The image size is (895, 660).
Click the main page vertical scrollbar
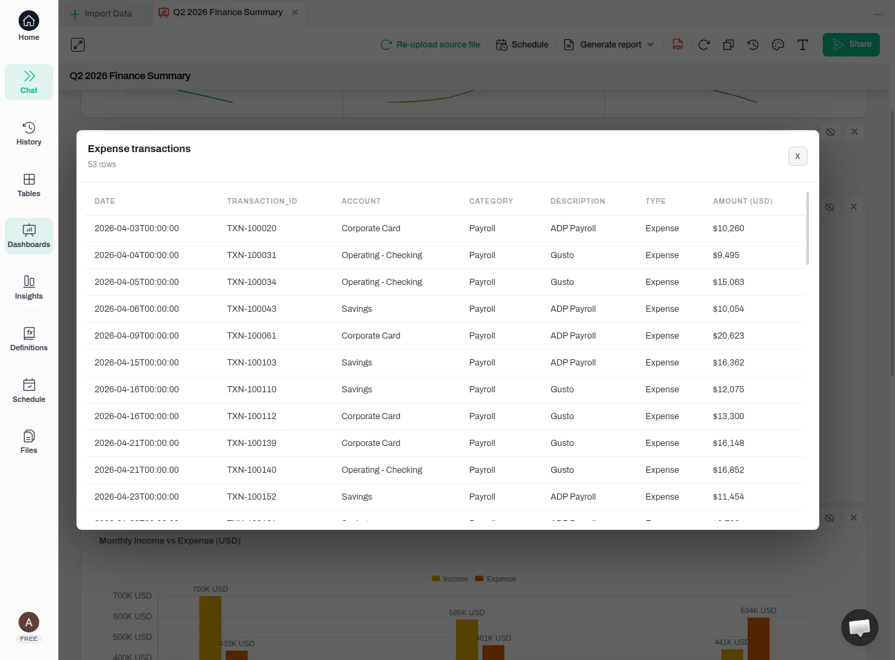click(x=892, y=242)
